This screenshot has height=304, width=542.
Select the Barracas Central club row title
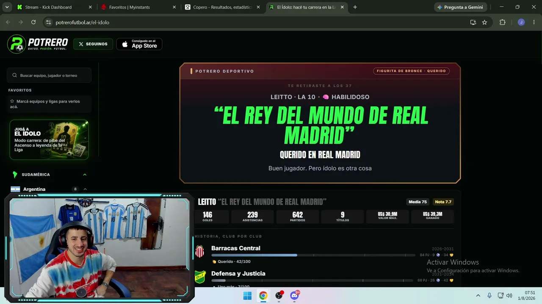pyautogui.click(x=236, y=248)
